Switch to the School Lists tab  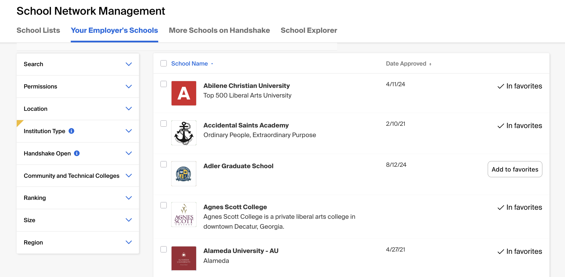(x=38, y=30)
